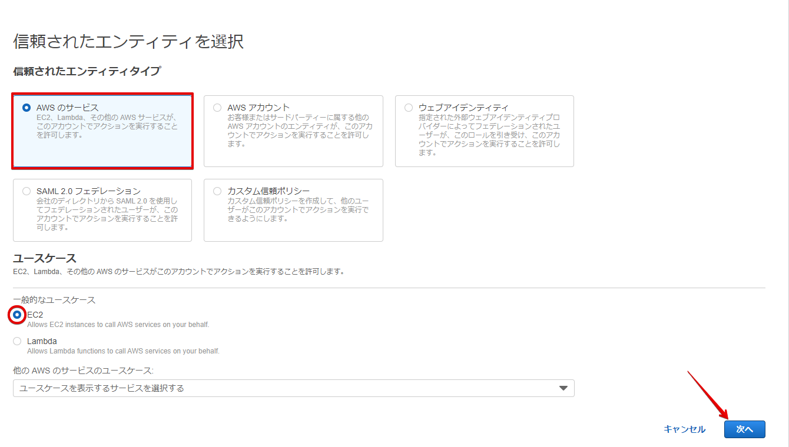Click the AWS アカウント card description text
789x447 pixels.
click(300, 131)
